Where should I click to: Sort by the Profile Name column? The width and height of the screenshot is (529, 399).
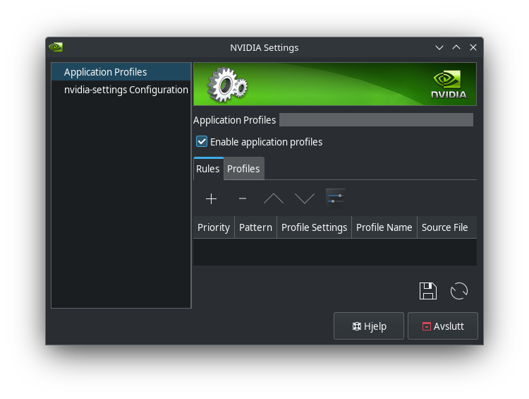[384, 227]
